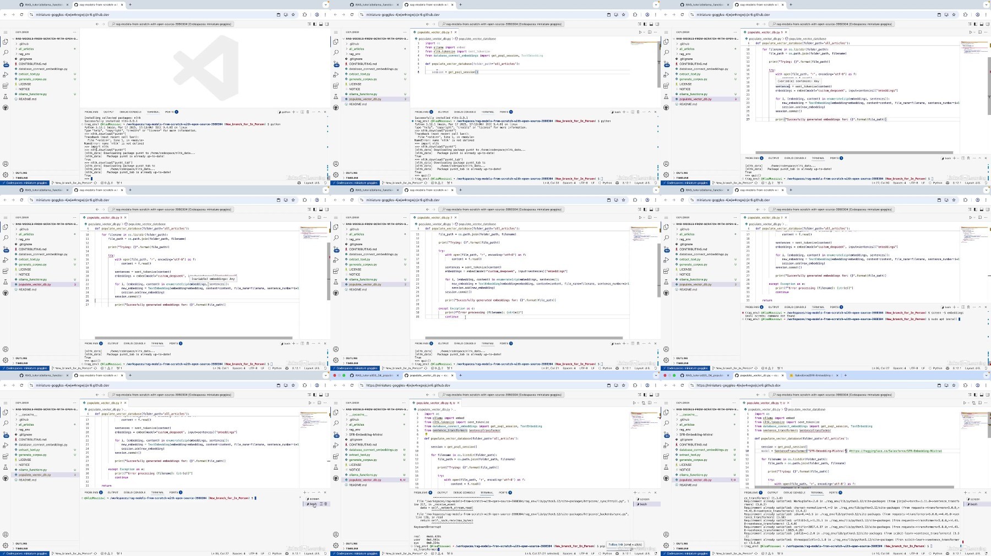Click the editor minimap in the window with the Salesforce tab
Viewport: 991px width, 556px height.
point(973,421)
